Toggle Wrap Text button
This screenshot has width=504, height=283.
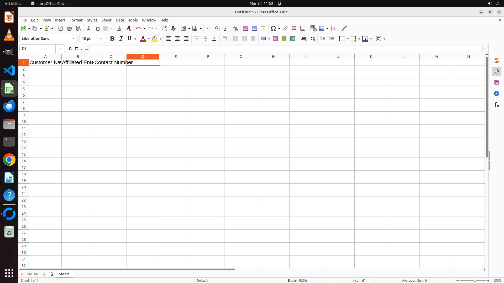(x=225, y=39)
